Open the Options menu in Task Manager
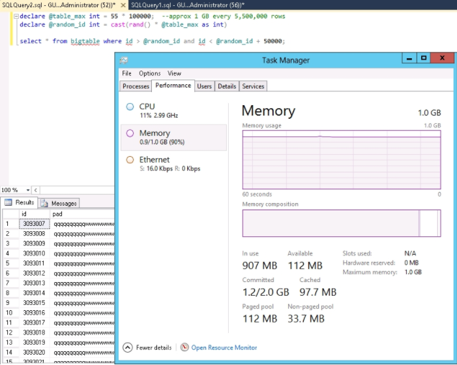Viewport: 457px width, 365px height. click(149, 74)
